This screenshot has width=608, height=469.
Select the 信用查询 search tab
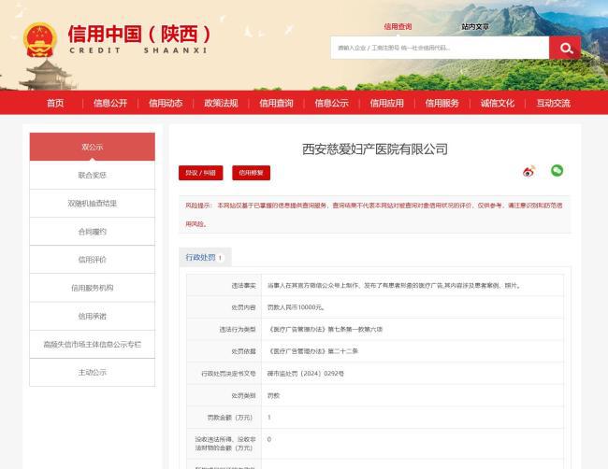398,27
